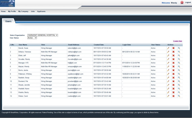The image size is (192, 118).
Task: Click the FGH logo at top left
Action: [7, 4]
